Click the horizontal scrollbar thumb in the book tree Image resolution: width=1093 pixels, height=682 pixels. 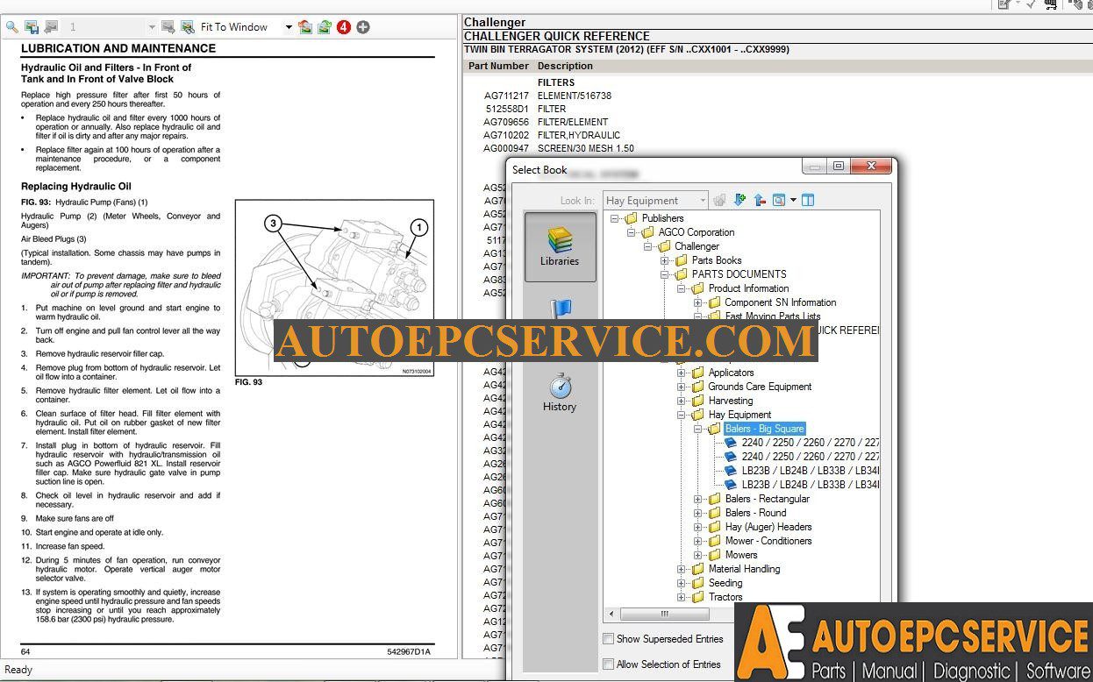(666, 614)
